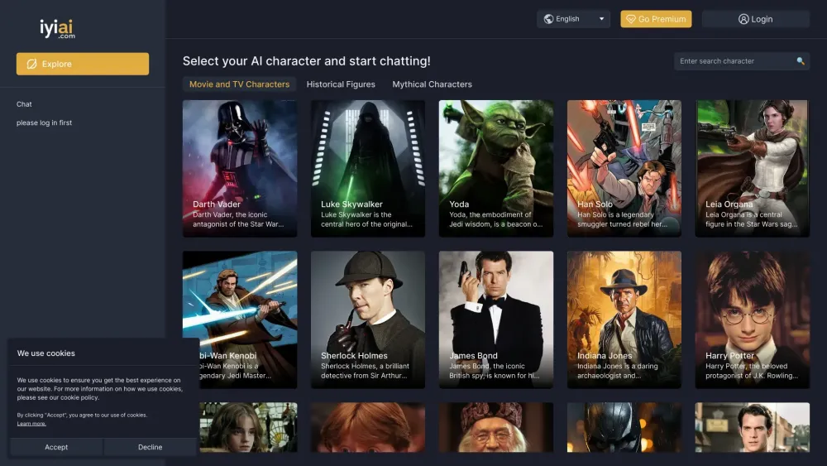
Task: Click the Enter search character field
Action: point(734,61)
